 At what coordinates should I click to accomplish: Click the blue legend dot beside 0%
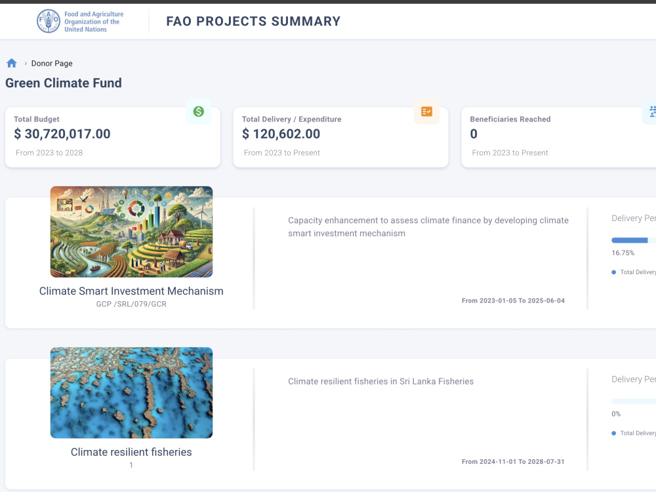pos(614,434)
